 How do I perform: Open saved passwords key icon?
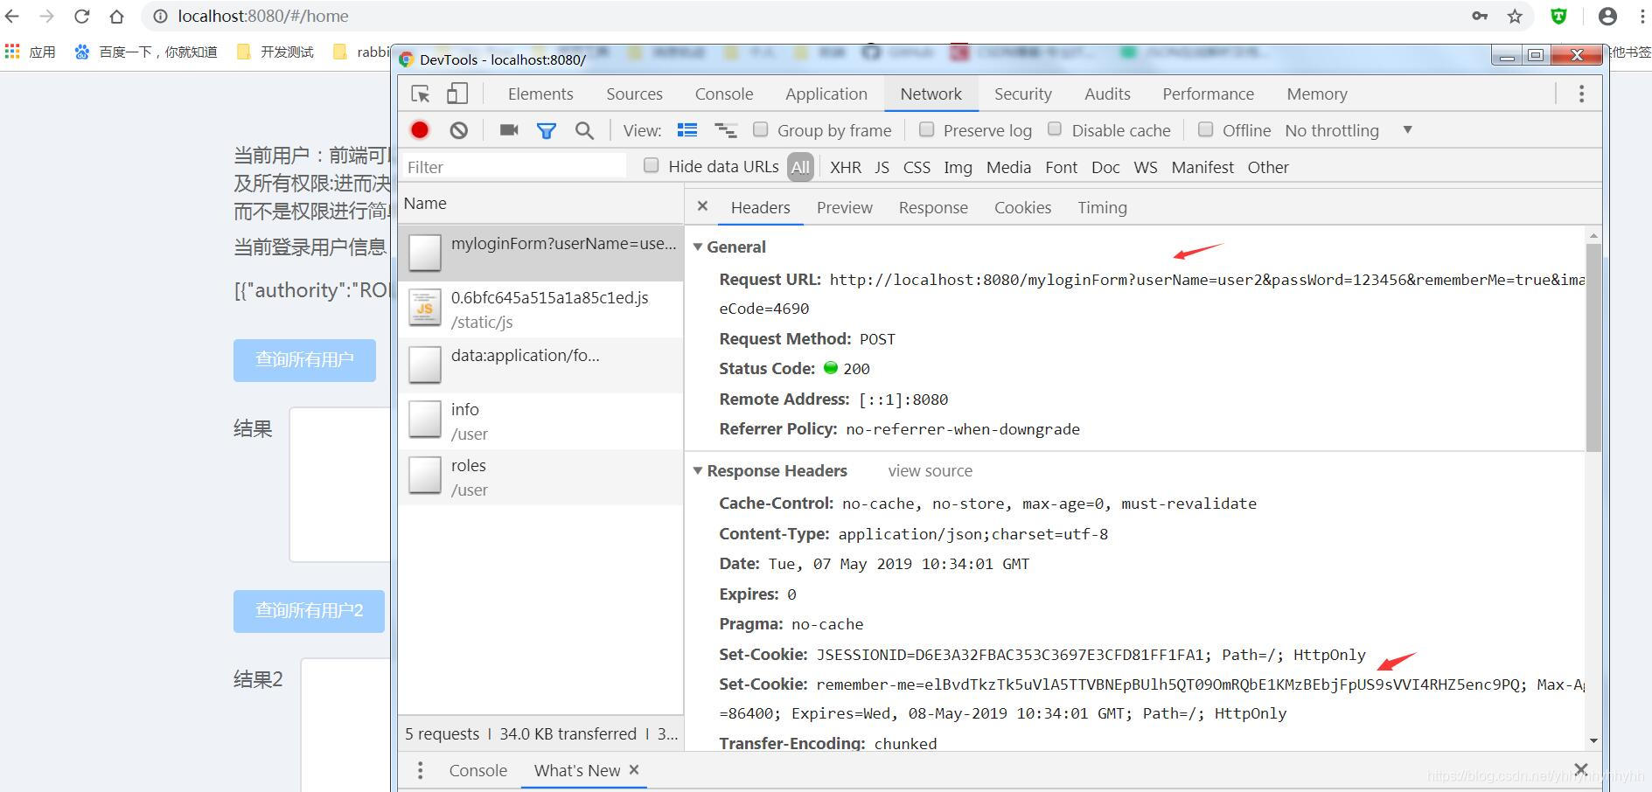click(1480, 16)
